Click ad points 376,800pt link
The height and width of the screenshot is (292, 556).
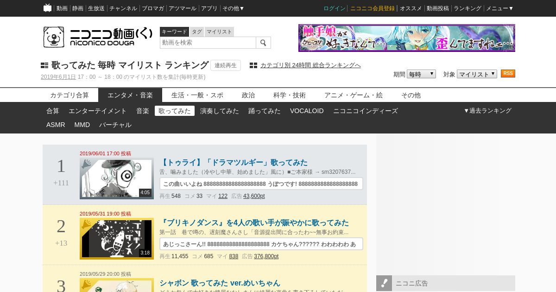click(266, 256)
